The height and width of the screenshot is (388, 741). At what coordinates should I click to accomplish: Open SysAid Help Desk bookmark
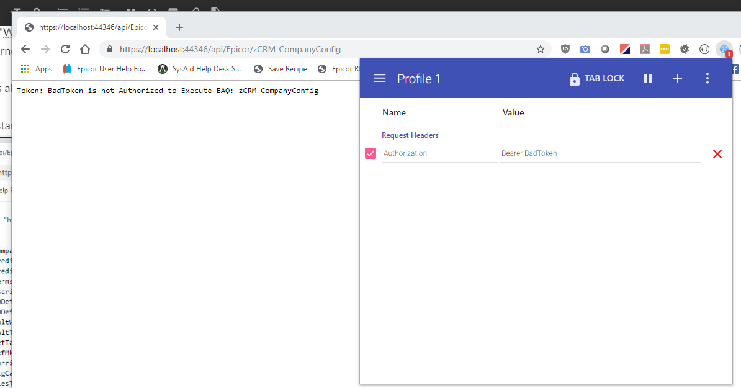199,69
